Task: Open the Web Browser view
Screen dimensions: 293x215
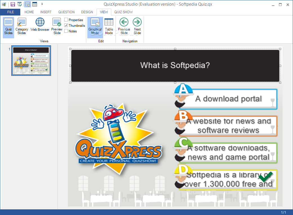Action: click(x=40, y=25)
